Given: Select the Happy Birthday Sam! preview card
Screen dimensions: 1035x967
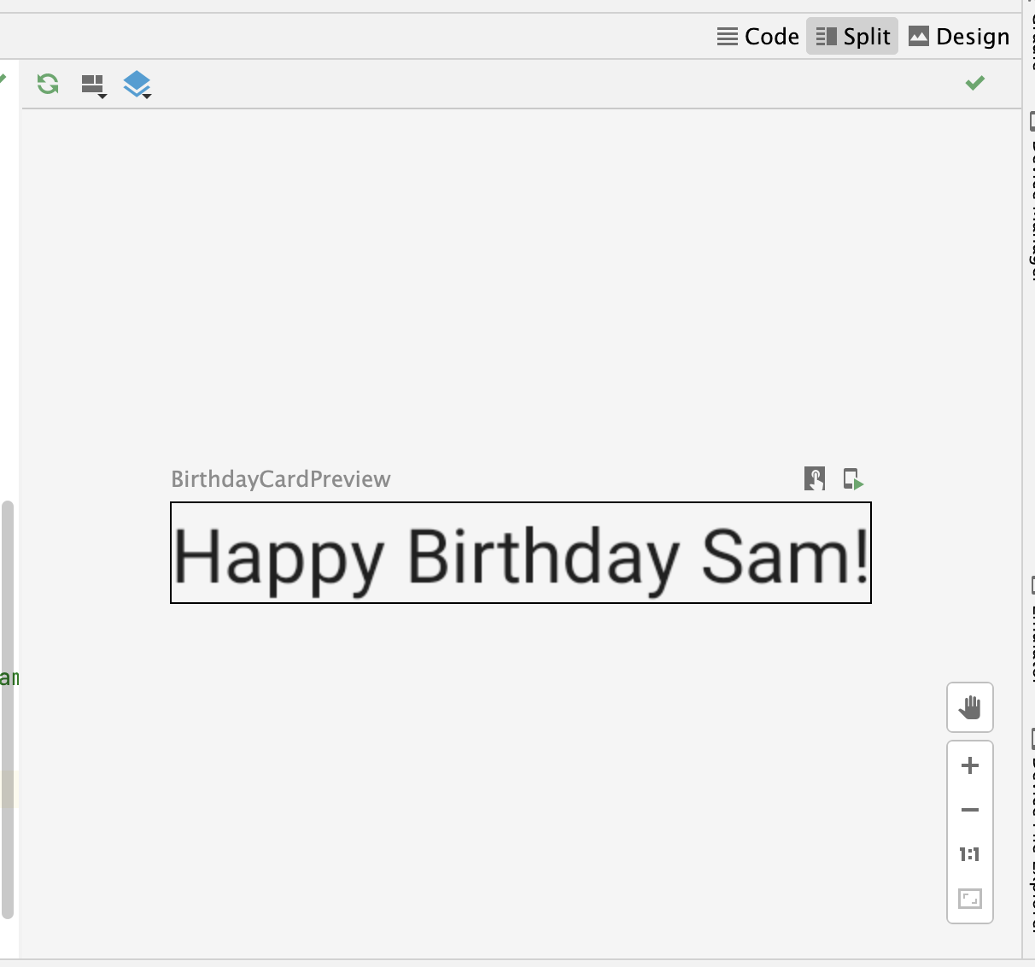Looking at the screenshot, I should click(521, 553).
